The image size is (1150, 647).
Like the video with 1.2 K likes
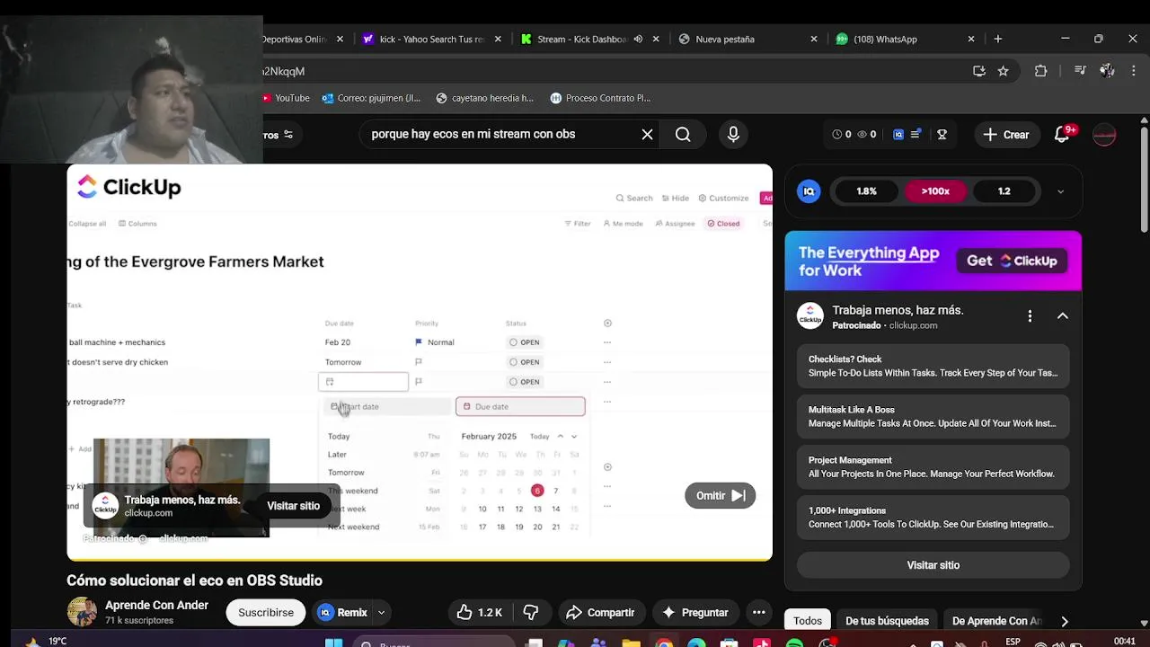pyautogui.click(x=480, y=612)
